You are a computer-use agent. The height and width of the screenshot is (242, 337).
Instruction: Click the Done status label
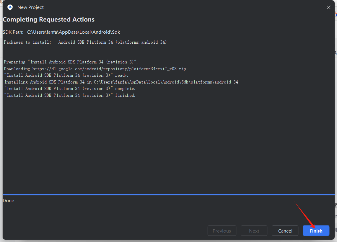tap(9, 201)
